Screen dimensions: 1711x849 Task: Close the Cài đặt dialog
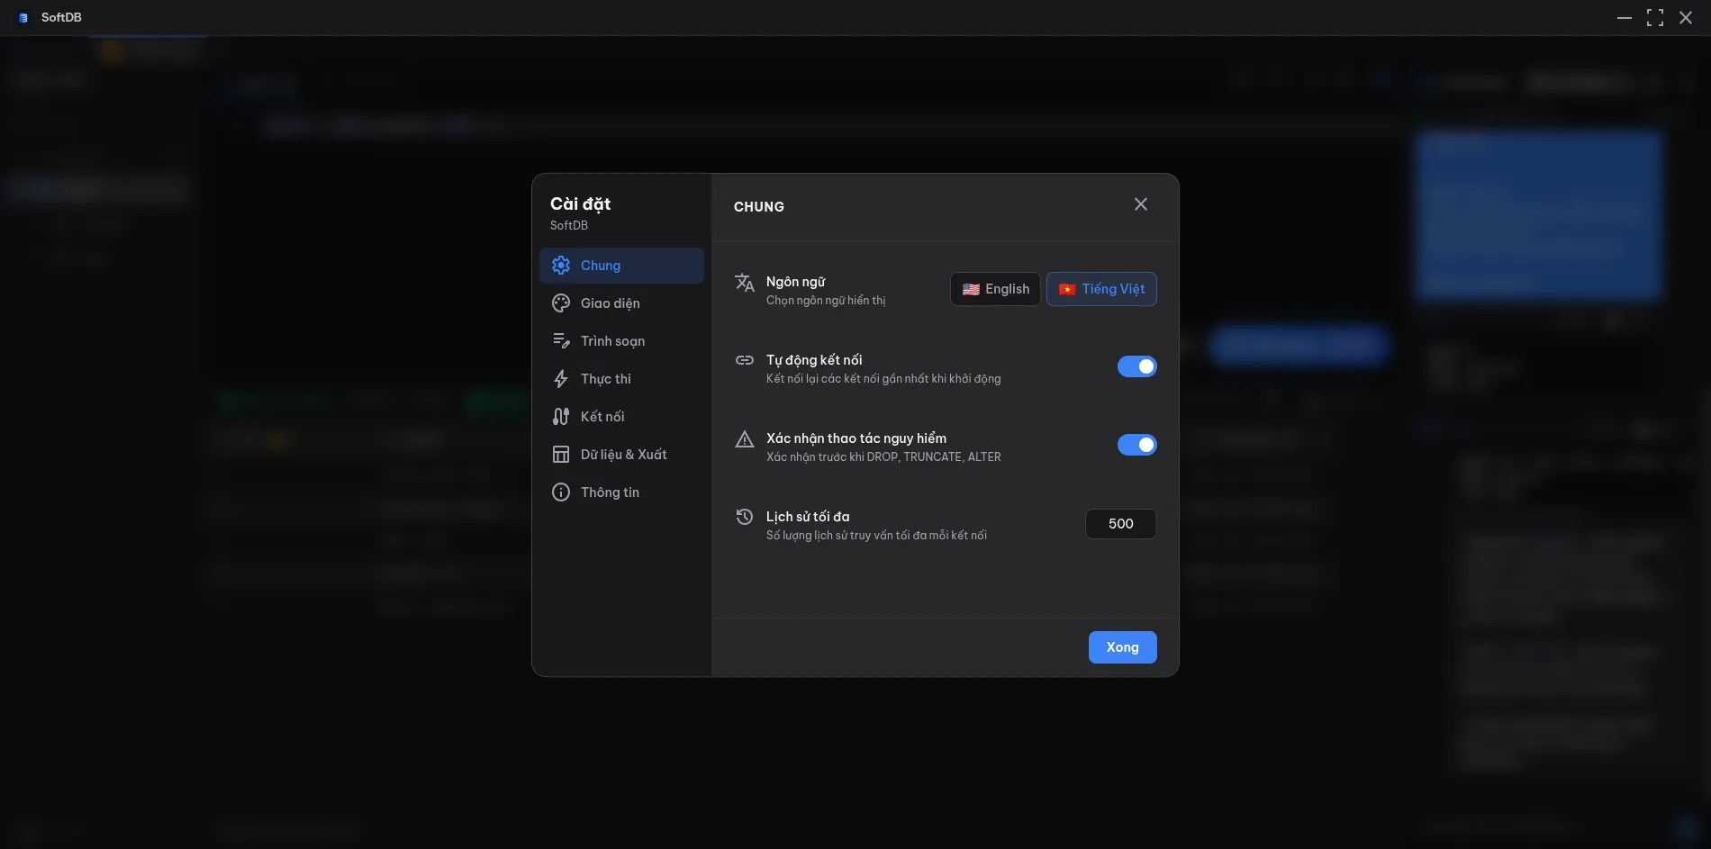[1140, 203]
